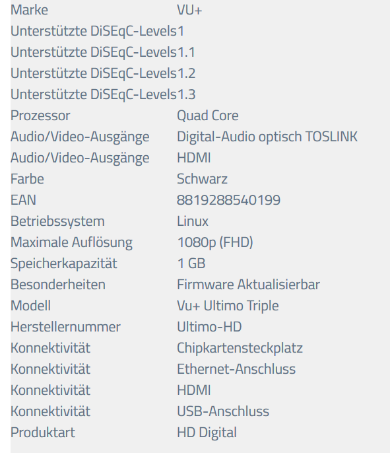Click the EAN number 8819288540199
The width and height of the screenshot is (390, 453).
click(x=228, y=200)
